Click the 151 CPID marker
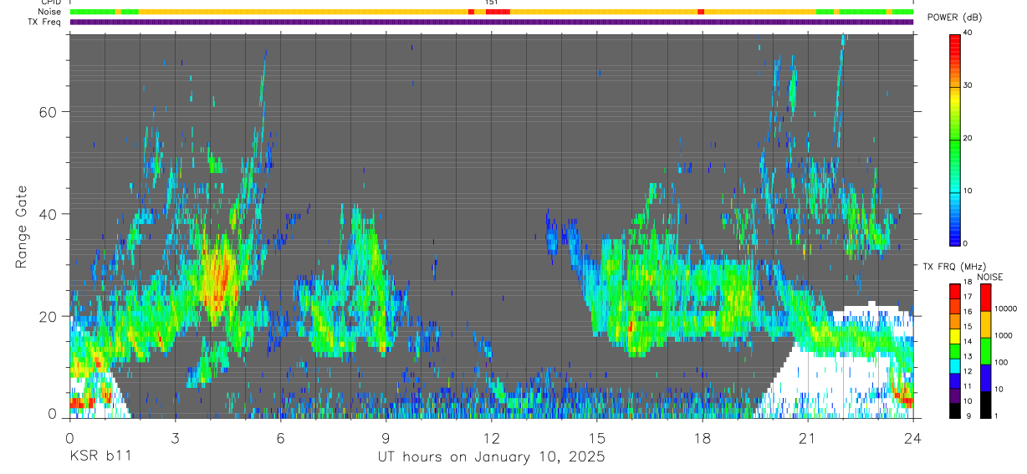This screenshot has height=474, width=1027. (x=492, y=3)
